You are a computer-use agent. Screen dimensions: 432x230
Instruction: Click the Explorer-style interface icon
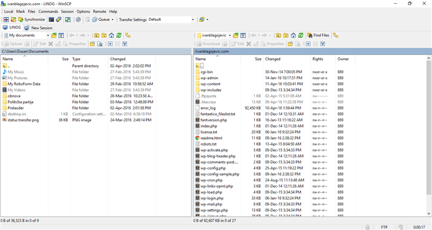(x=68, y=20)
